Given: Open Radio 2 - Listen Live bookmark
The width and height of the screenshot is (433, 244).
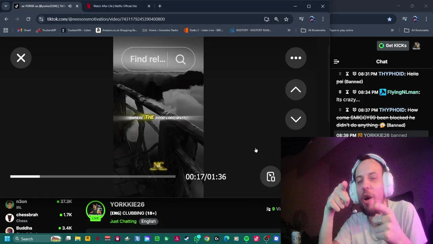Looking at the screenshot, I should [x=204, y=30].
